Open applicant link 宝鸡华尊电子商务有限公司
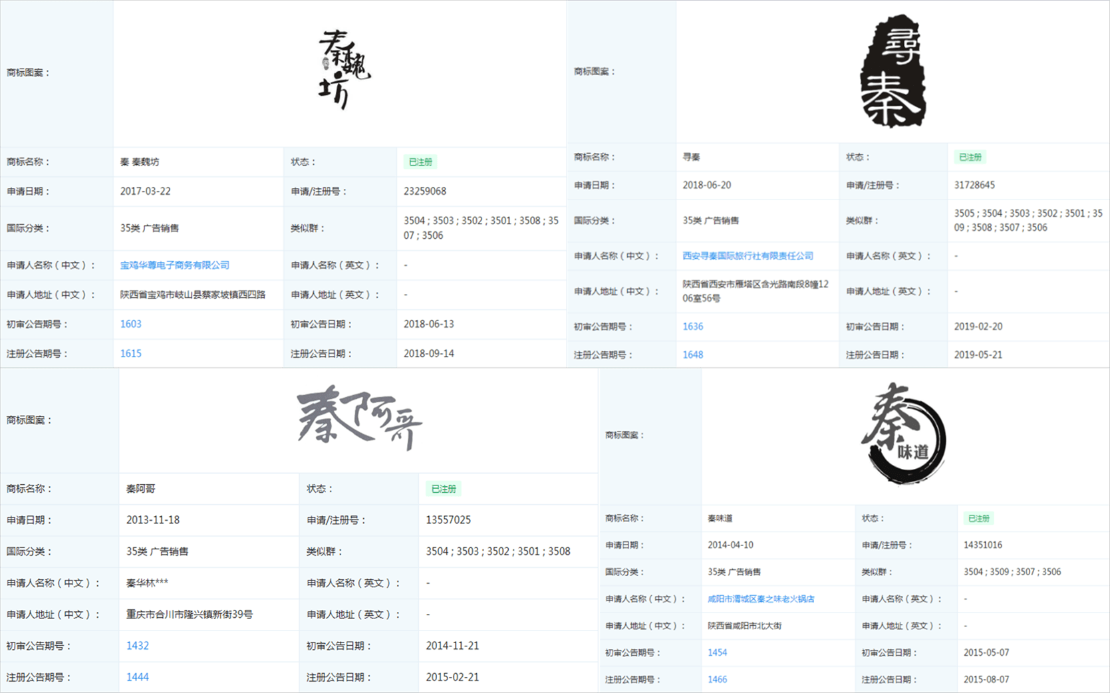 pos(174,265)
